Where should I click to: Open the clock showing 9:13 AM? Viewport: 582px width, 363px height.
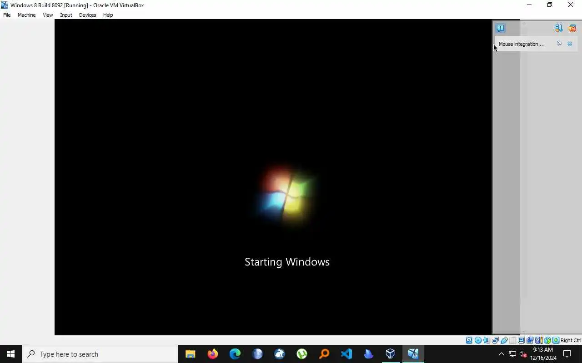(543, 354)
